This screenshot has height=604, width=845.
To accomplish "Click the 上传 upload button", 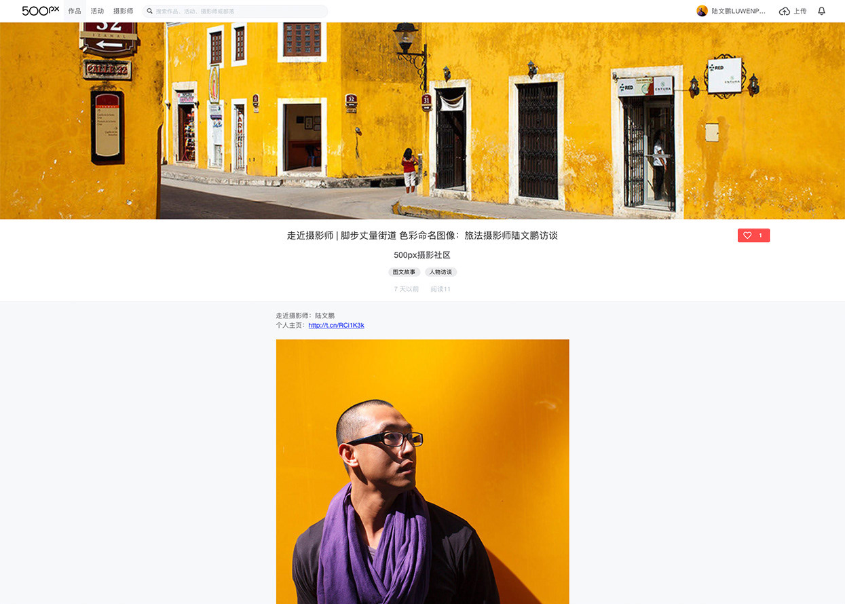I will (x=800, y=12).
